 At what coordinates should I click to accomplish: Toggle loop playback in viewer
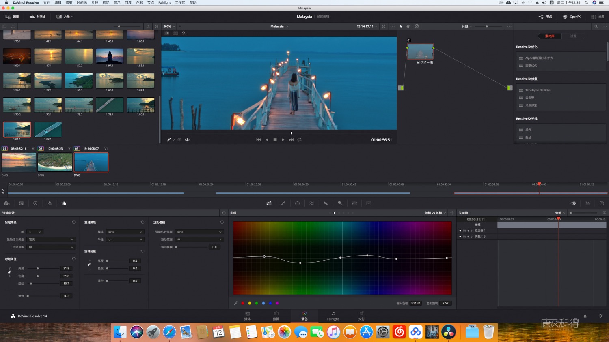[299, 140]
